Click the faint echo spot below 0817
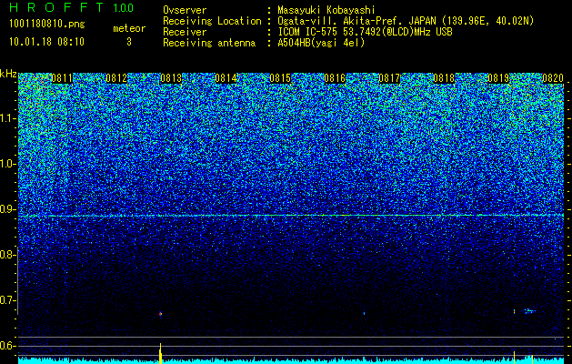The width and height of the screenshot is (572, 364). (x=364, y=313)
